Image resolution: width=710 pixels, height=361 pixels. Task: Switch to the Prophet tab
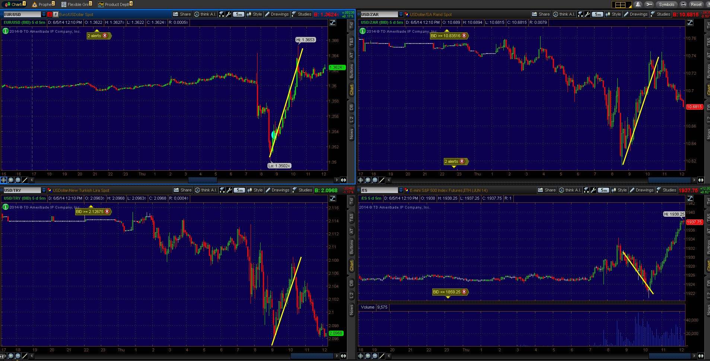pos(44,4)
